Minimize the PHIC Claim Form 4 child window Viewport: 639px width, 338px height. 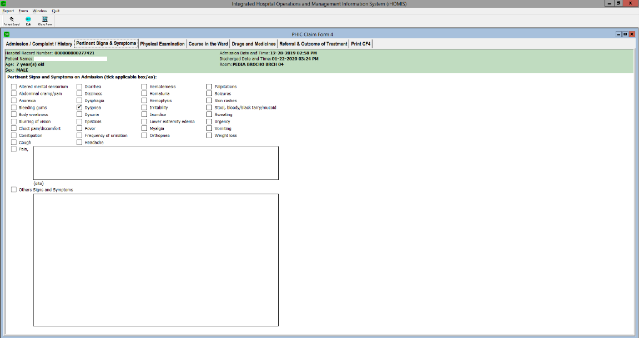(618, 34)
